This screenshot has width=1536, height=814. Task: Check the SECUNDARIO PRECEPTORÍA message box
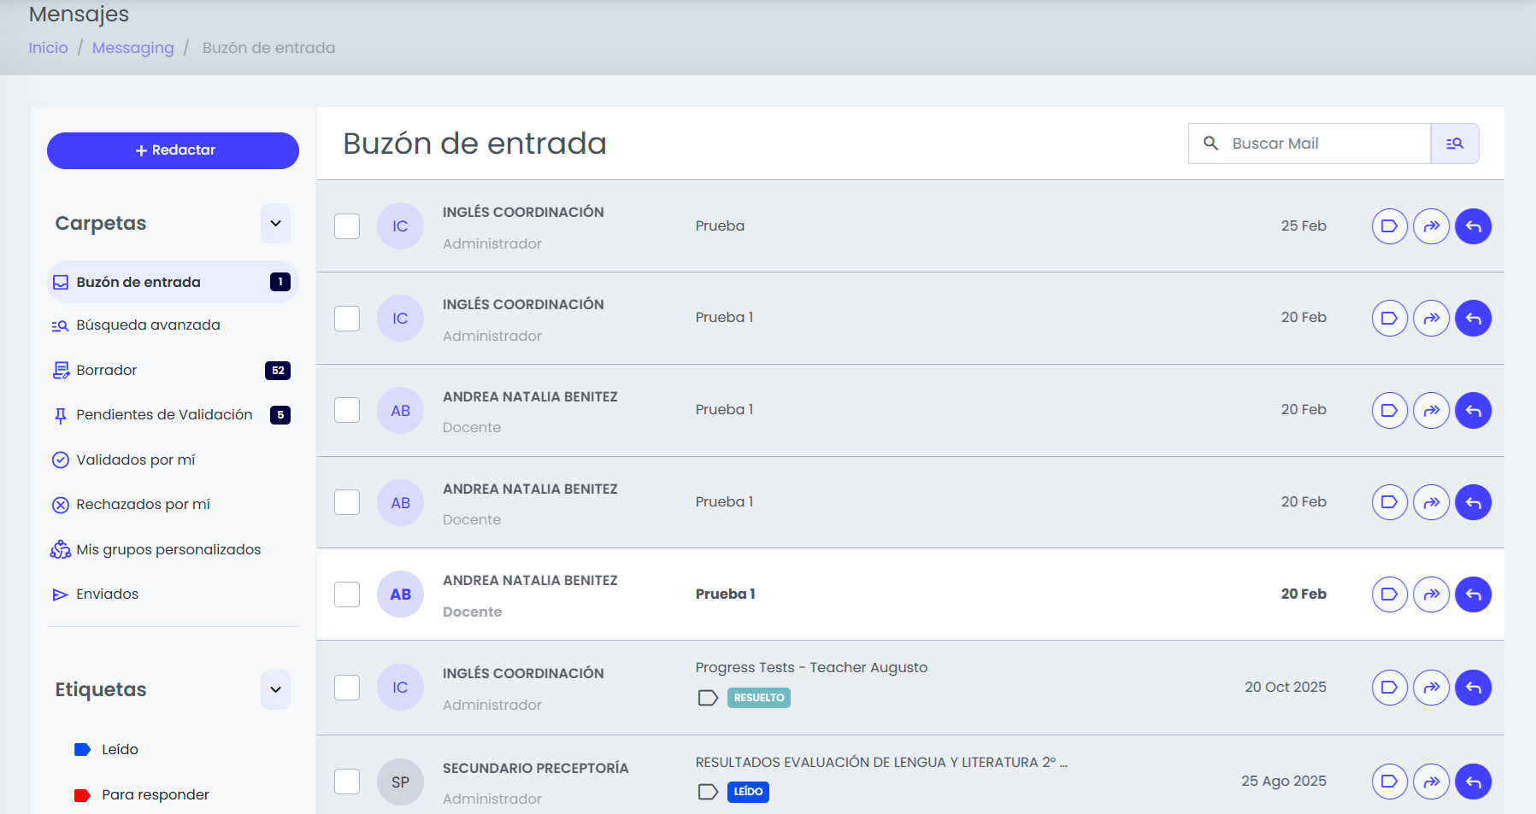point(347,782)
